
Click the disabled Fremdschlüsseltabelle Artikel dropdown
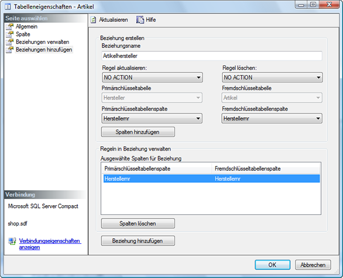pos(272,98)
